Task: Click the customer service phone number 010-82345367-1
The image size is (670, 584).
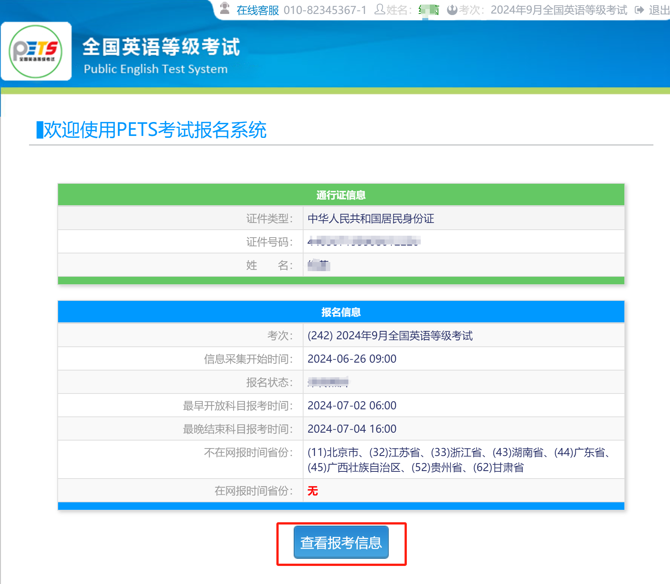Action: pyautogui.click(x=325, y=10)
